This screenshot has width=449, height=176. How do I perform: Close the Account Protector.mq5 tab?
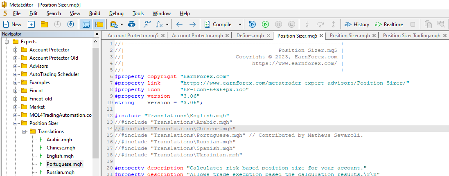[163, 36]
